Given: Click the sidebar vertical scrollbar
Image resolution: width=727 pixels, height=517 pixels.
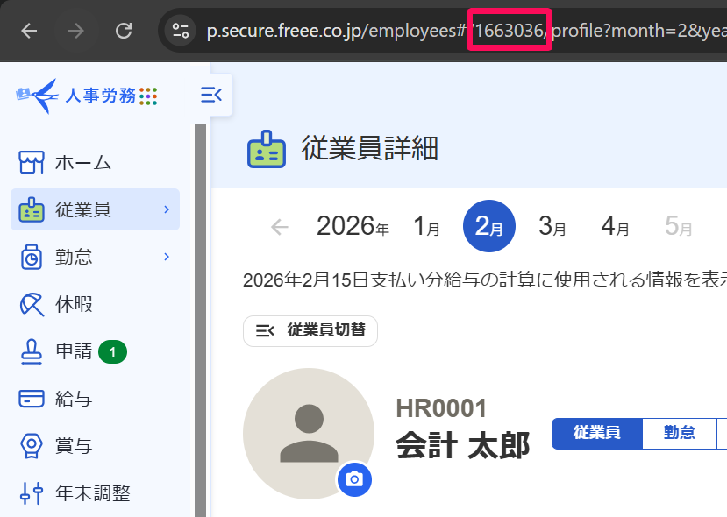Looking at the screenshot, I should point(200,320).
